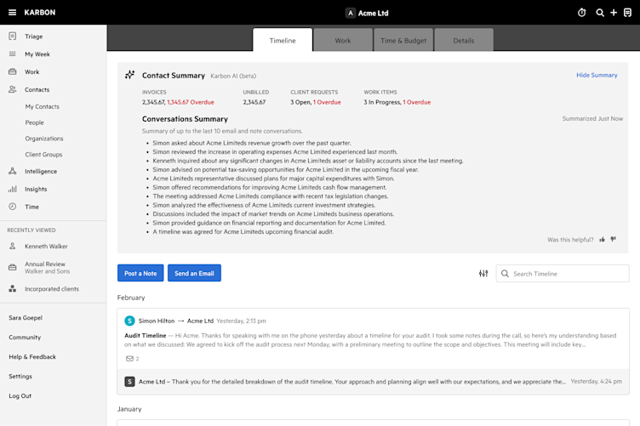Click Log Out
This screenshot has width=640, height=426.
pos(20,396)
